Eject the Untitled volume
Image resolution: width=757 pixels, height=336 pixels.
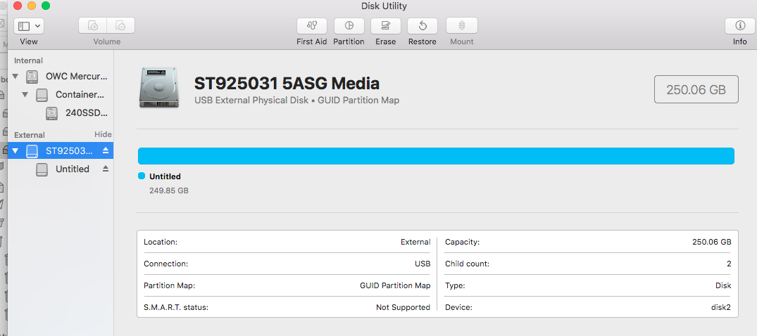(106, 169)
